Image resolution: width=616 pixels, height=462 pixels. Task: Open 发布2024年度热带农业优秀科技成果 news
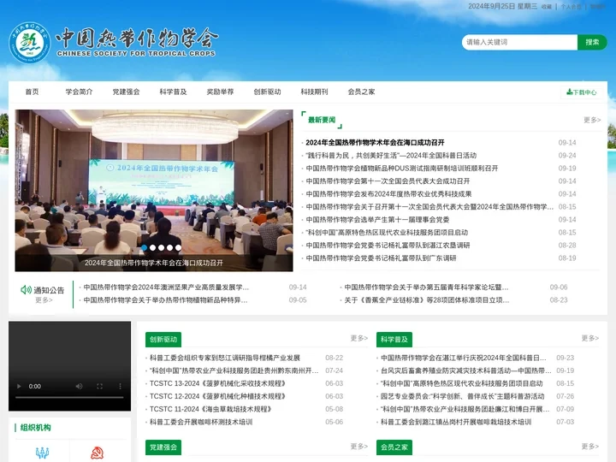coord(389,194)
